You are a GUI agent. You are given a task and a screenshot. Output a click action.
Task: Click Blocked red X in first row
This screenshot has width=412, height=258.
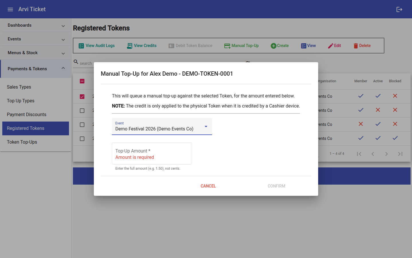coord(395,96)
